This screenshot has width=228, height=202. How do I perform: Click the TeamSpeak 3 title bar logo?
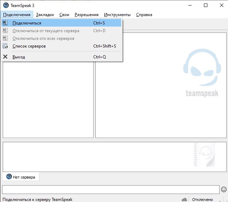tap(6, 5)
